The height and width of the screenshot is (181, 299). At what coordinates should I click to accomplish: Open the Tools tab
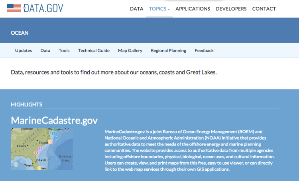(64, 51)
